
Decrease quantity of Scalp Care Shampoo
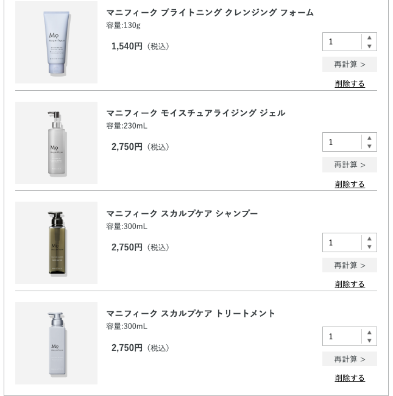pyautogui.click(x=369, y=247)
